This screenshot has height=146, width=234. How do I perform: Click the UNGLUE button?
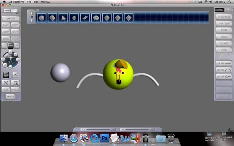click(x=15, y=90)
